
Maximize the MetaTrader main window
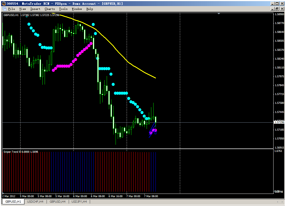tap(277, 4)
